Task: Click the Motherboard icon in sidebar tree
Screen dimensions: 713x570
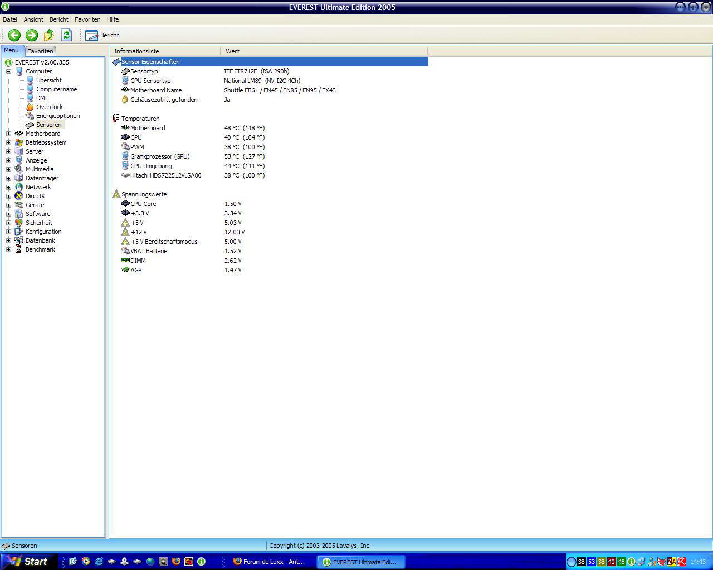Action: [x=19, y=134]
